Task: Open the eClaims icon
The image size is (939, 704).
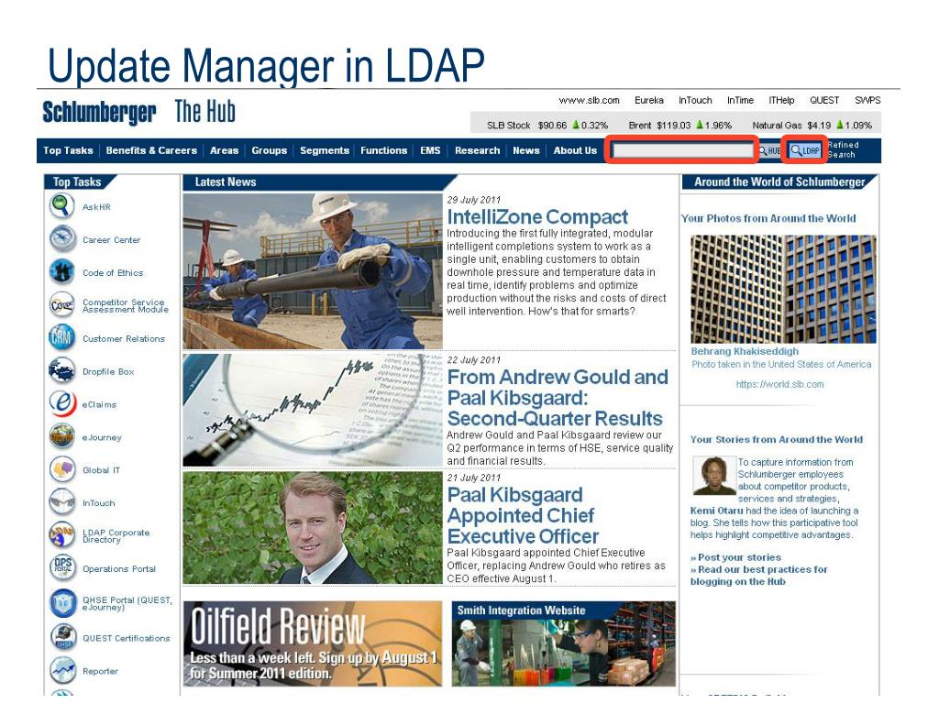Action: point(61,403)
